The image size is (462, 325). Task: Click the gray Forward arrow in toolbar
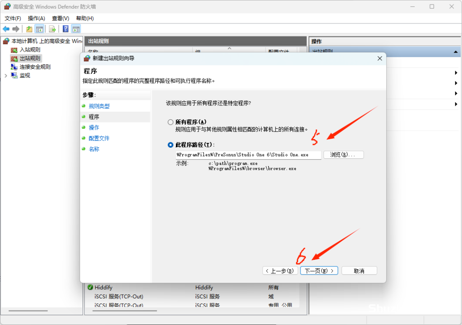pyautogui.click(x=16, y=29)
